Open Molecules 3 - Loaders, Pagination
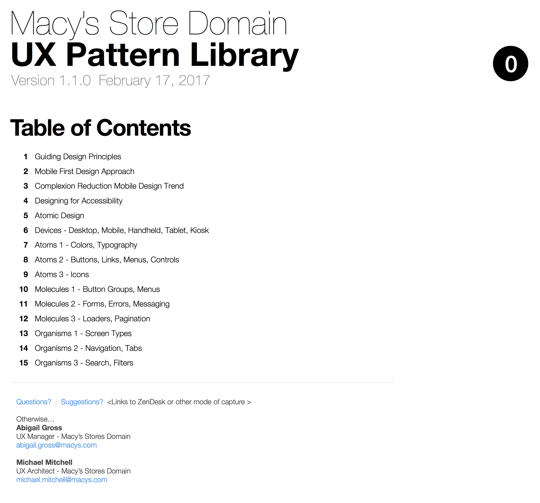Screen dimensions: 540x503 (x=92, y=319)
